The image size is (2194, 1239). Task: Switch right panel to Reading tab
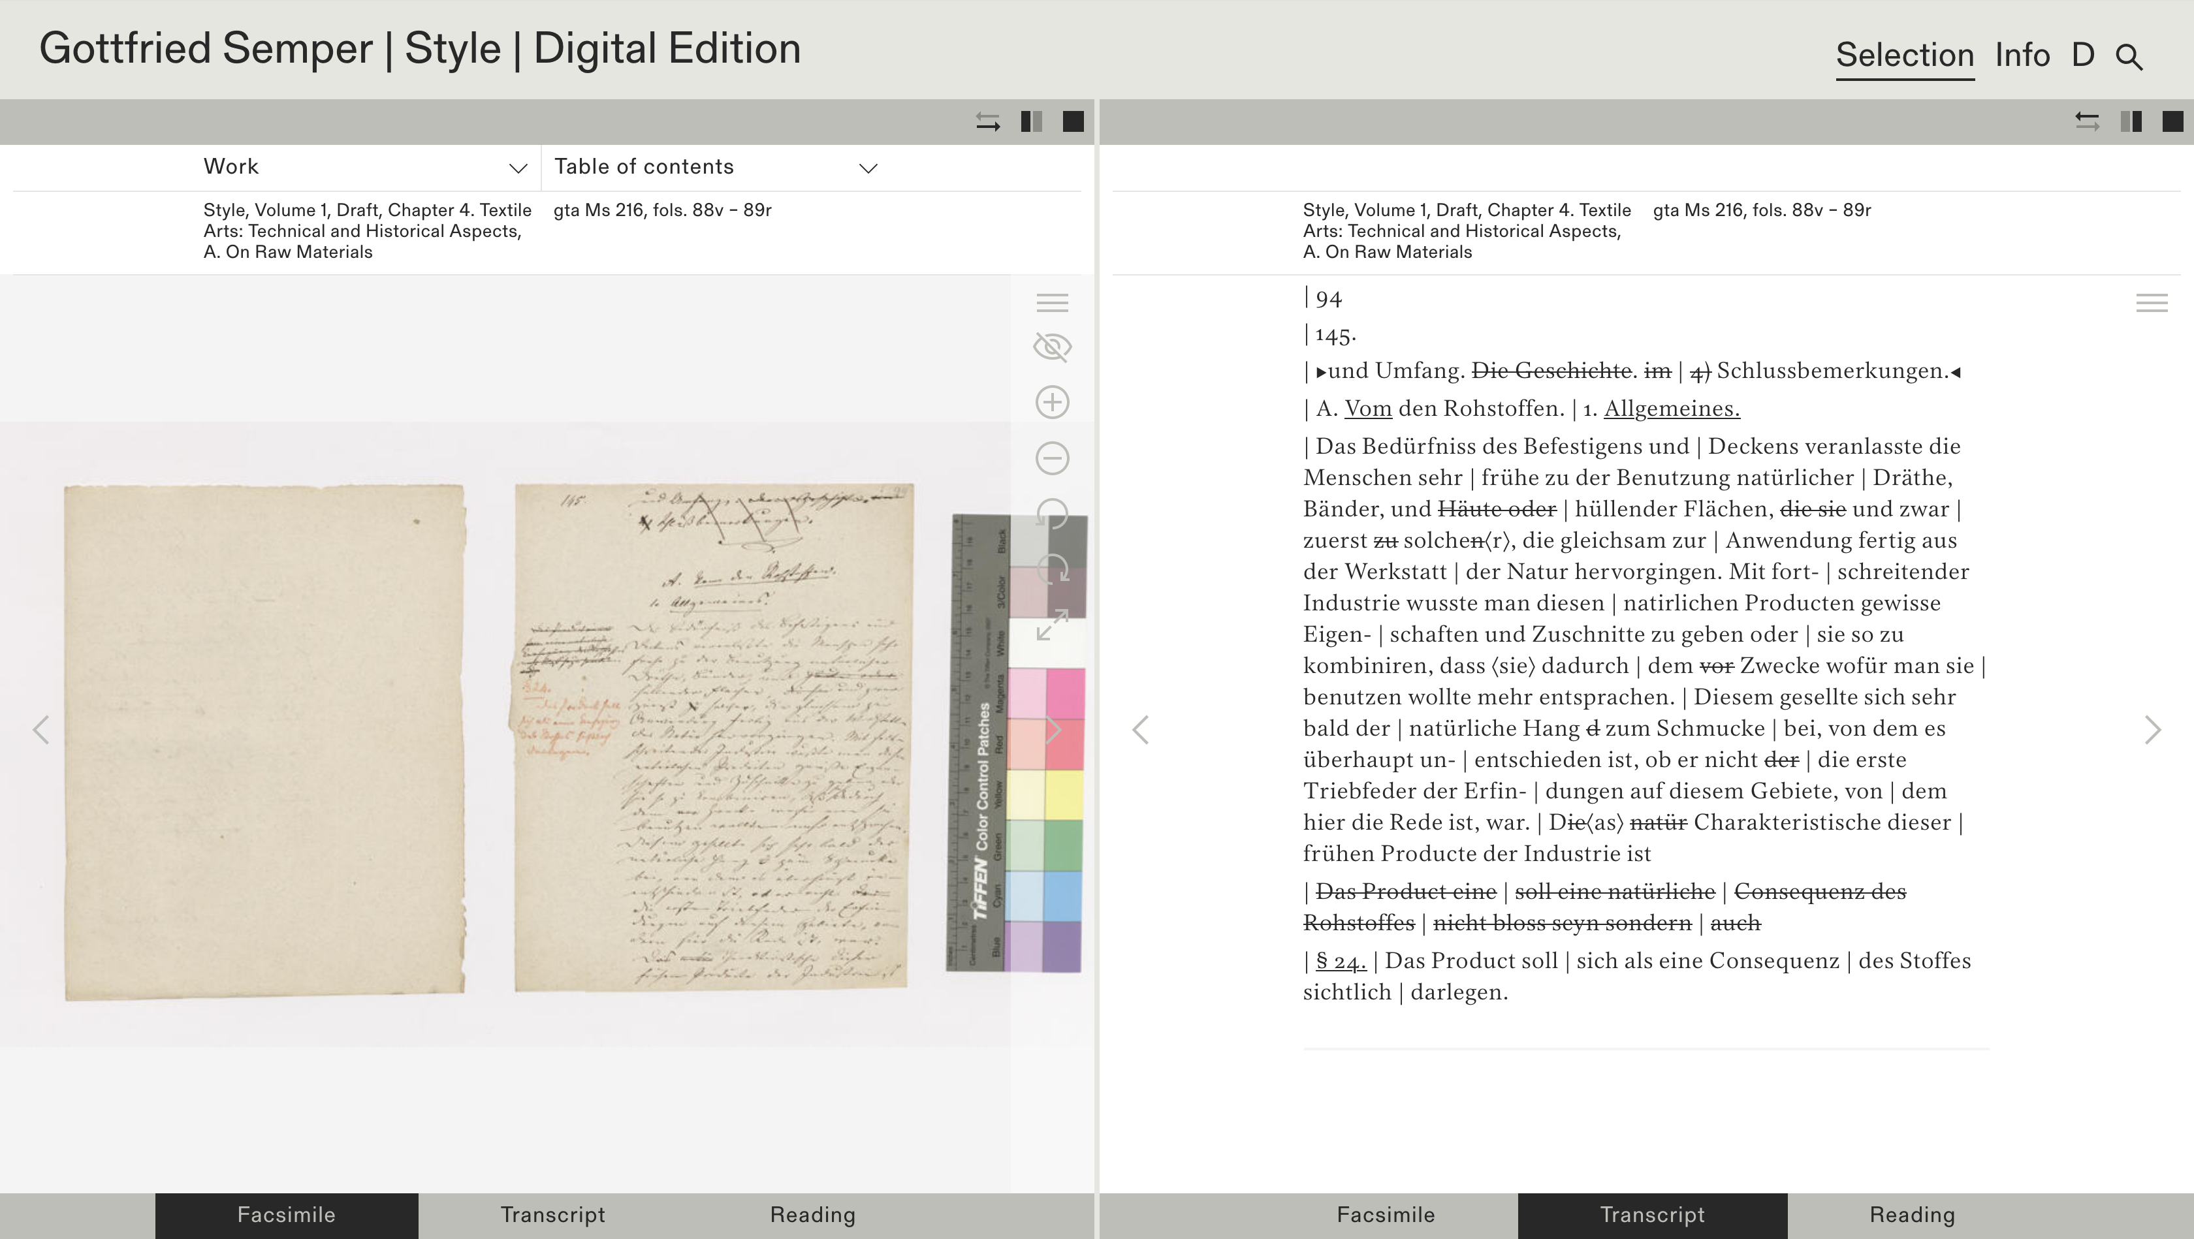click(1911, 1215)
